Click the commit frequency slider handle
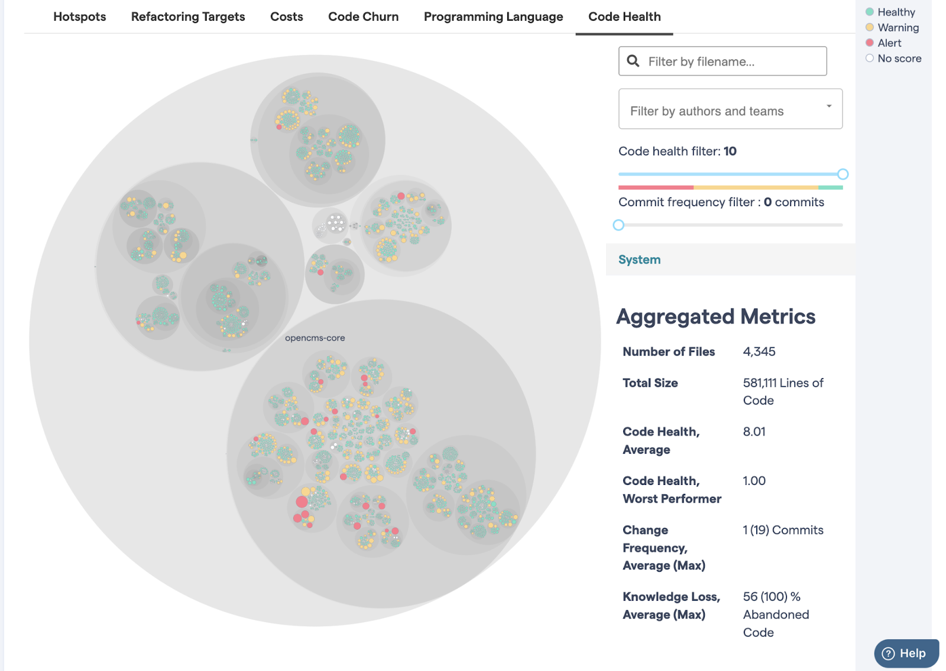This screenshot has width=946, height=671. [x=619, y=225]
